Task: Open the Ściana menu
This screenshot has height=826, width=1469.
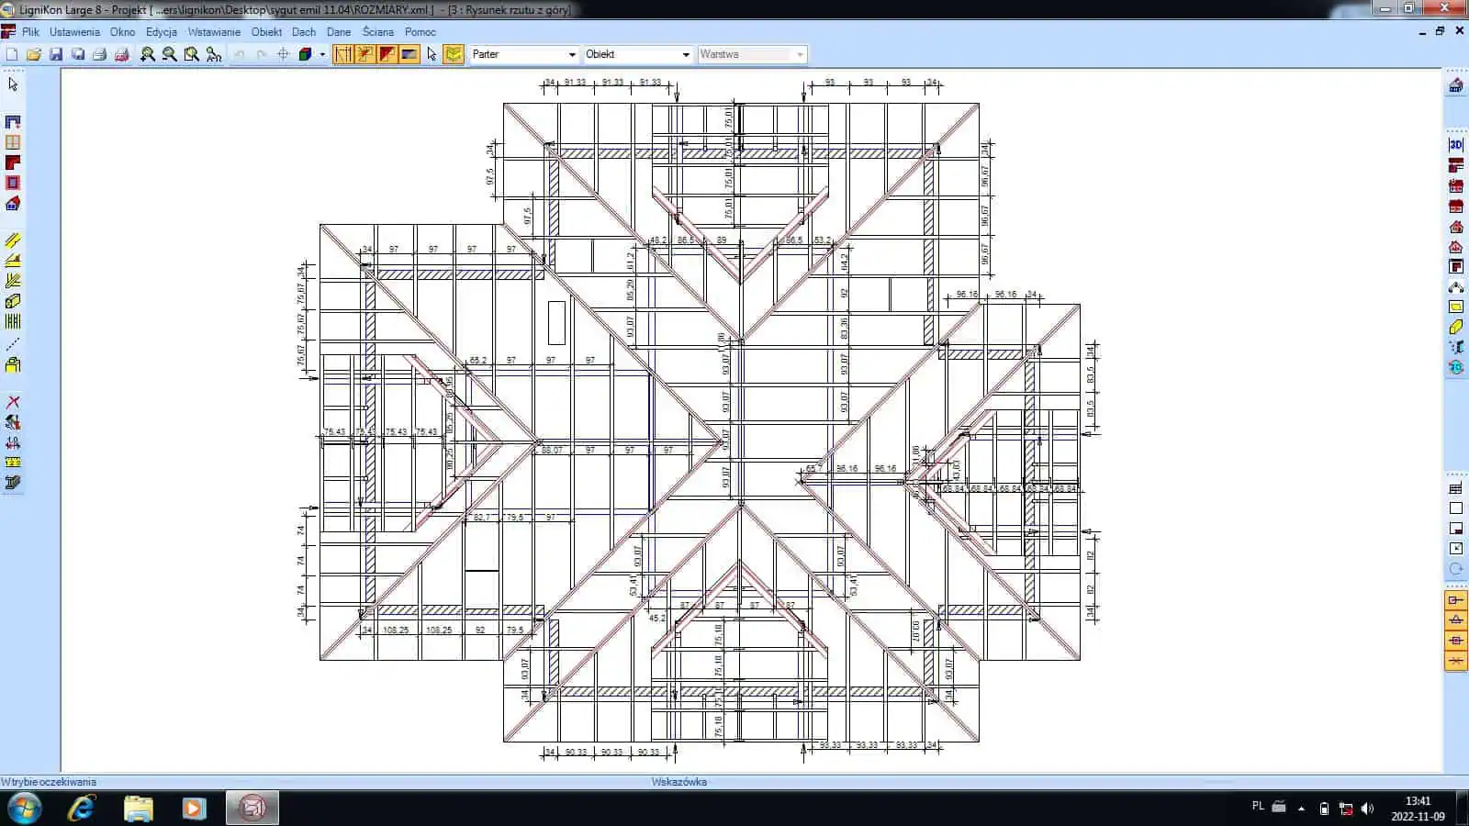Action: 377,32
